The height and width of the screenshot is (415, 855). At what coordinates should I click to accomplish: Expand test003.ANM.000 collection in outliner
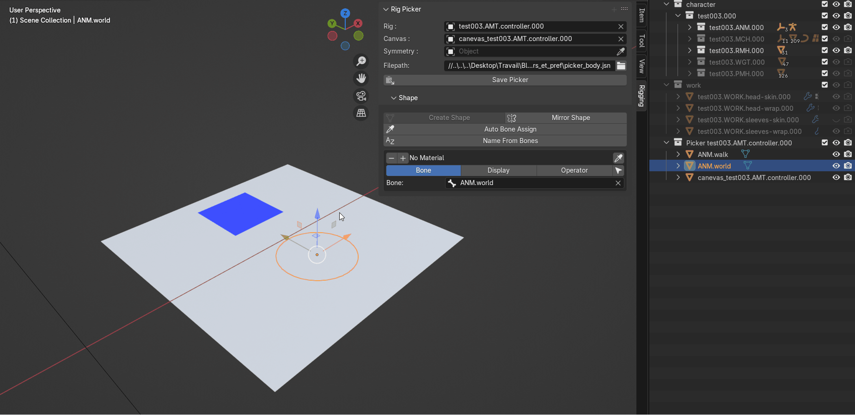pos(690,28)
